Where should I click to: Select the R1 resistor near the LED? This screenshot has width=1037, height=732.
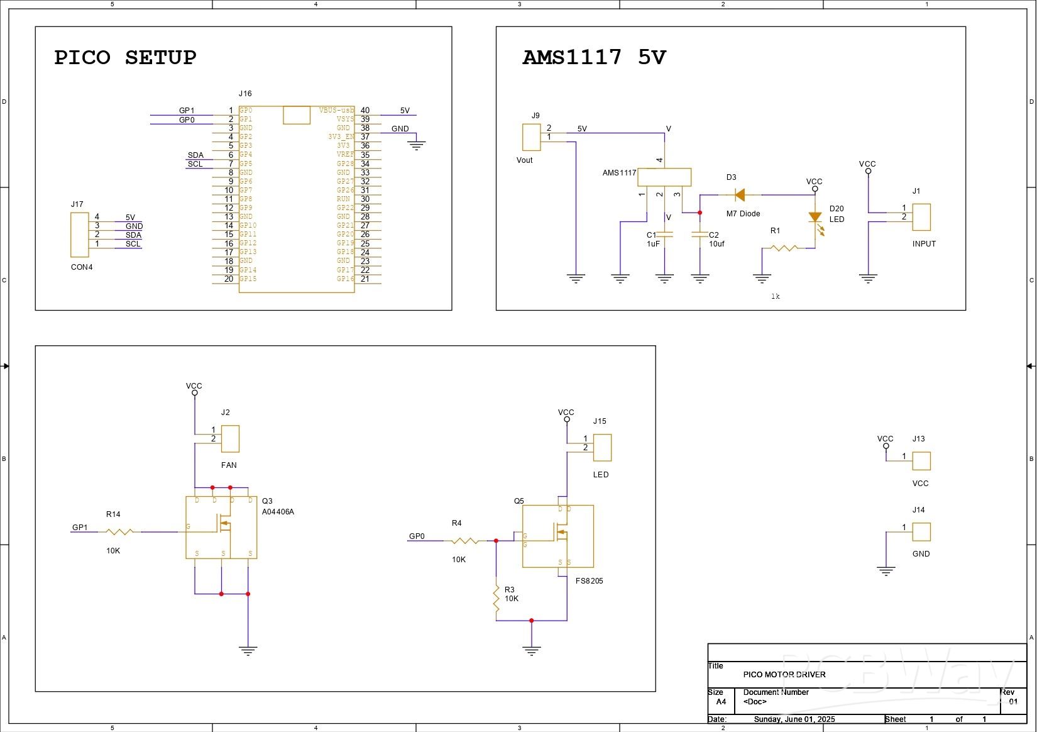(783, 248)
